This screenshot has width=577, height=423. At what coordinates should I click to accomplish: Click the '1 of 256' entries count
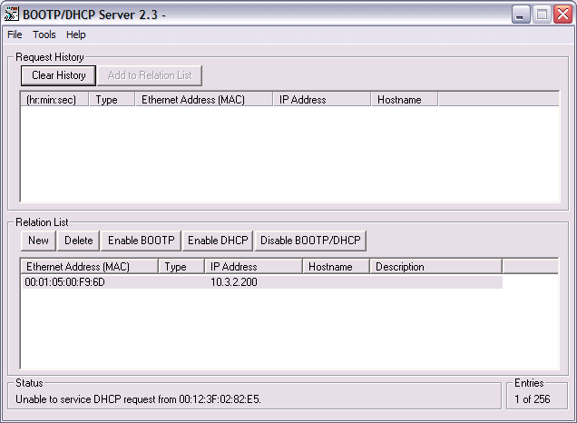[533, 399]
